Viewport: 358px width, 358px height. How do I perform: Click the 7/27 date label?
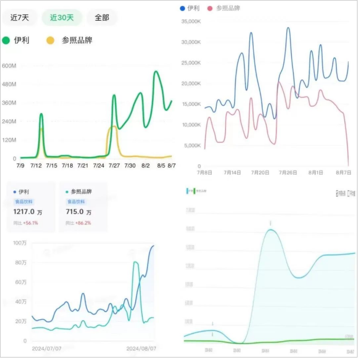click(x=114, y=166)
